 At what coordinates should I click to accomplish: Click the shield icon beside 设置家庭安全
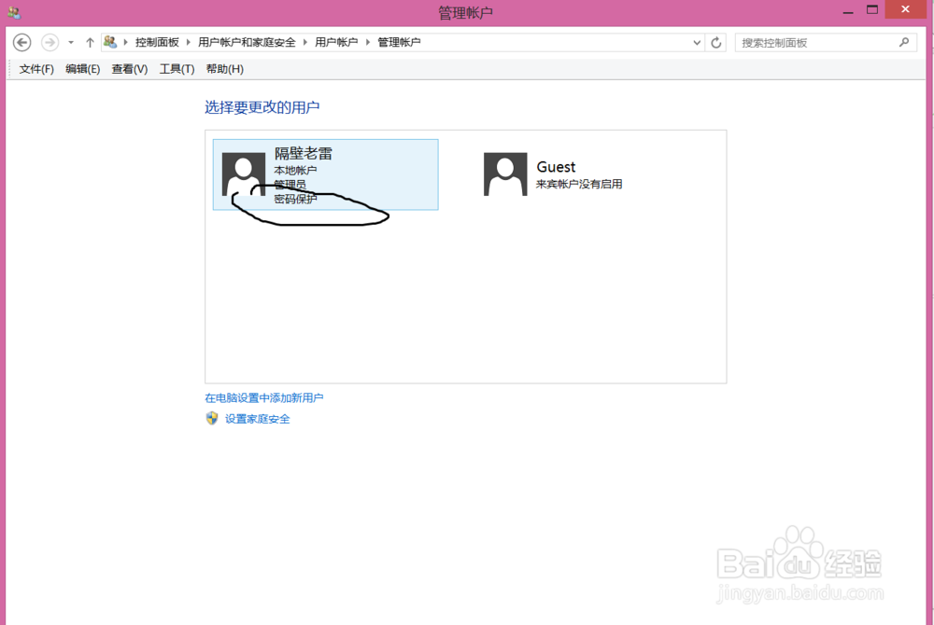pos(213,419)
